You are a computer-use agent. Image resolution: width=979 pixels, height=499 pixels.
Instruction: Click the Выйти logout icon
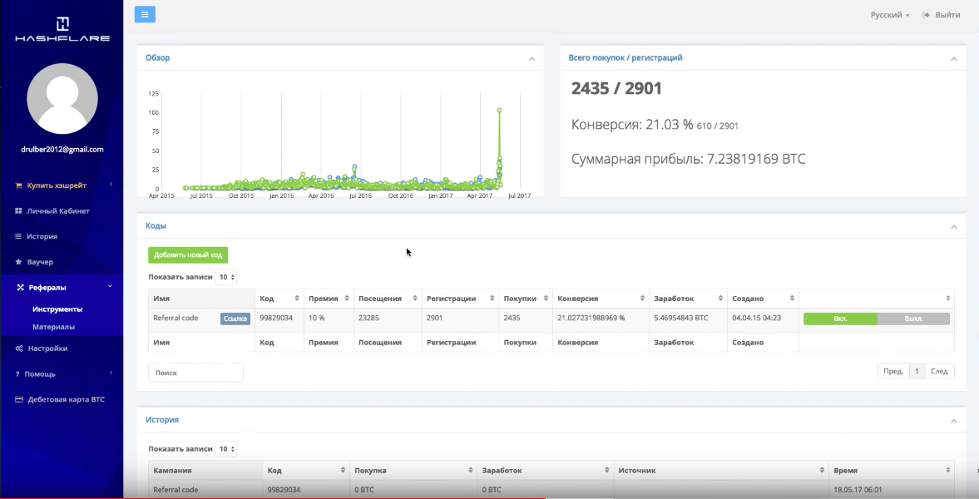pyautogui.click(x=926, y=15)
